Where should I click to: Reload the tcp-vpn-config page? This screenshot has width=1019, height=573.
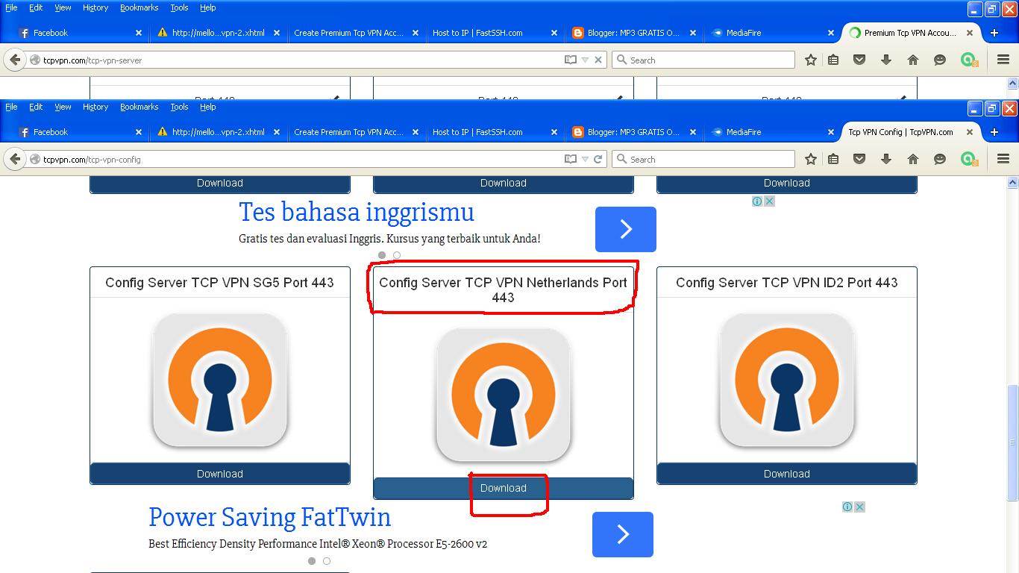(598, 159)
